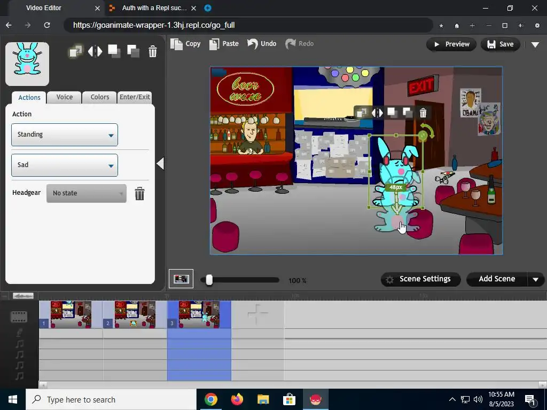Click the first music note track icon

[x=20, y=343]
